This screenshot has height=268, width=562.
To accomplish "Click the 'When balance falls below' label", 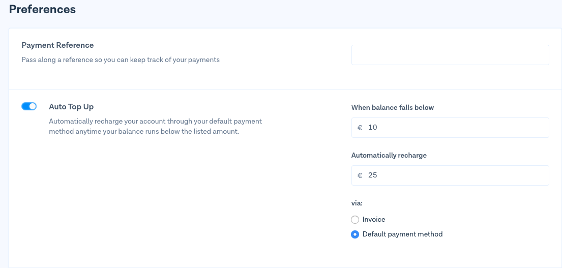I will (x=392, y=107).
